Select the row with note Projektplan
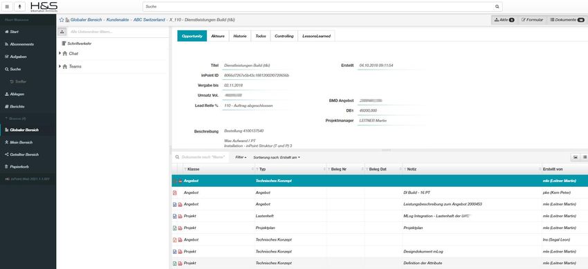 coord(380,228)
